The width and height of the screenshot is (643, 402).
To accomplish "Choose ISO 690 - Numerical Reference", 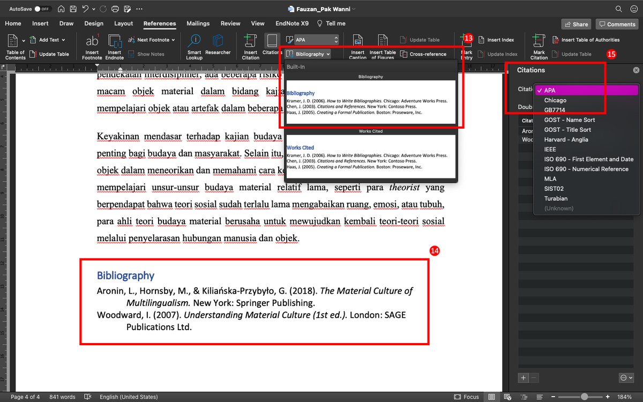I will [586, 169].
